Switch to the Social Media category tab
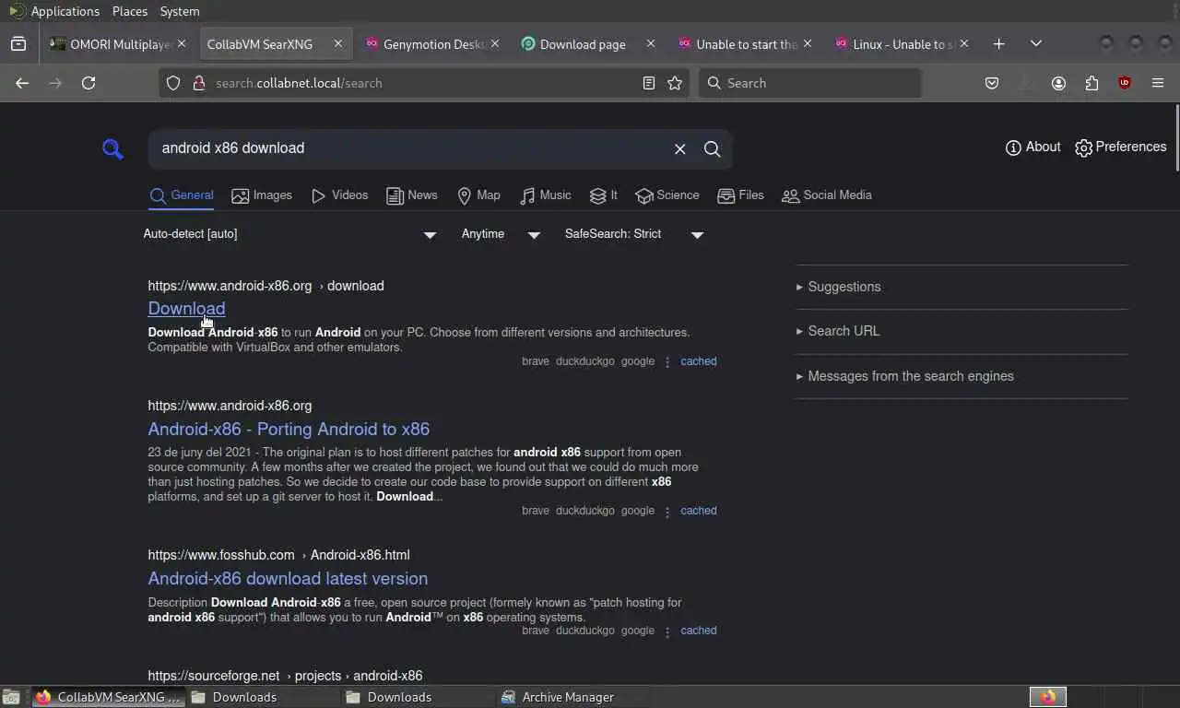The image size is (1180, 708). tap(827, 195)
